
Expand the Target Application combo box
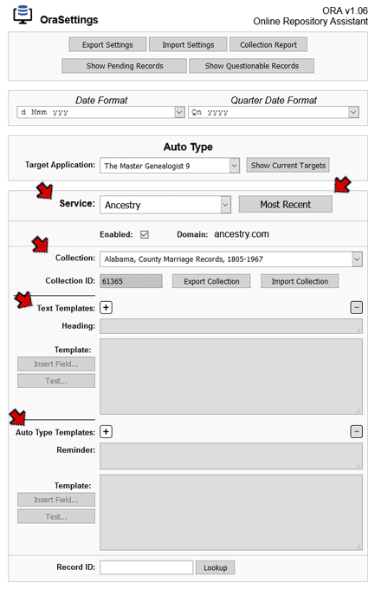coord(170,166)
